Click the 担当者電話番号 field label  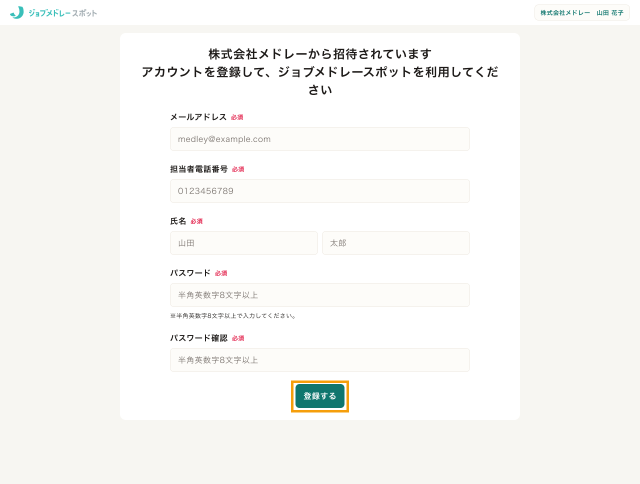coord(199,169)
